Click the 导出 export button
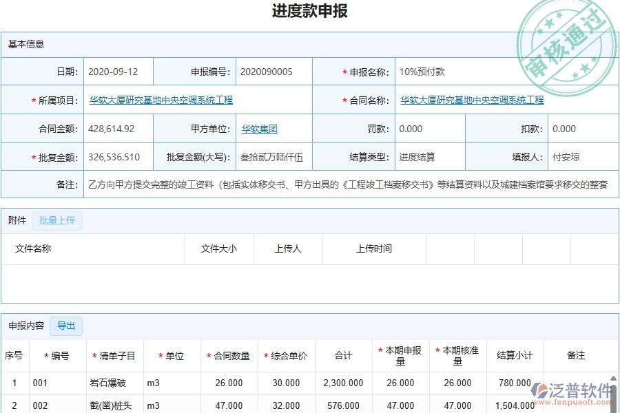 pos(66,326)
